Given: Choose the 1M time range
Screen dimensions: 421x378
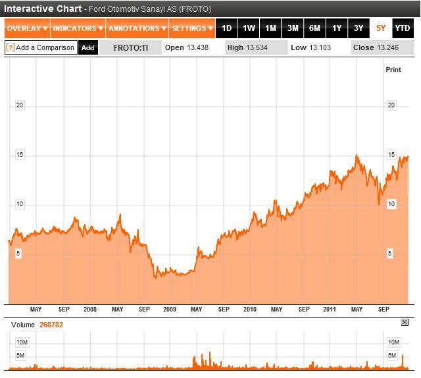Looking at the screenshot, I should pos(270,28).
